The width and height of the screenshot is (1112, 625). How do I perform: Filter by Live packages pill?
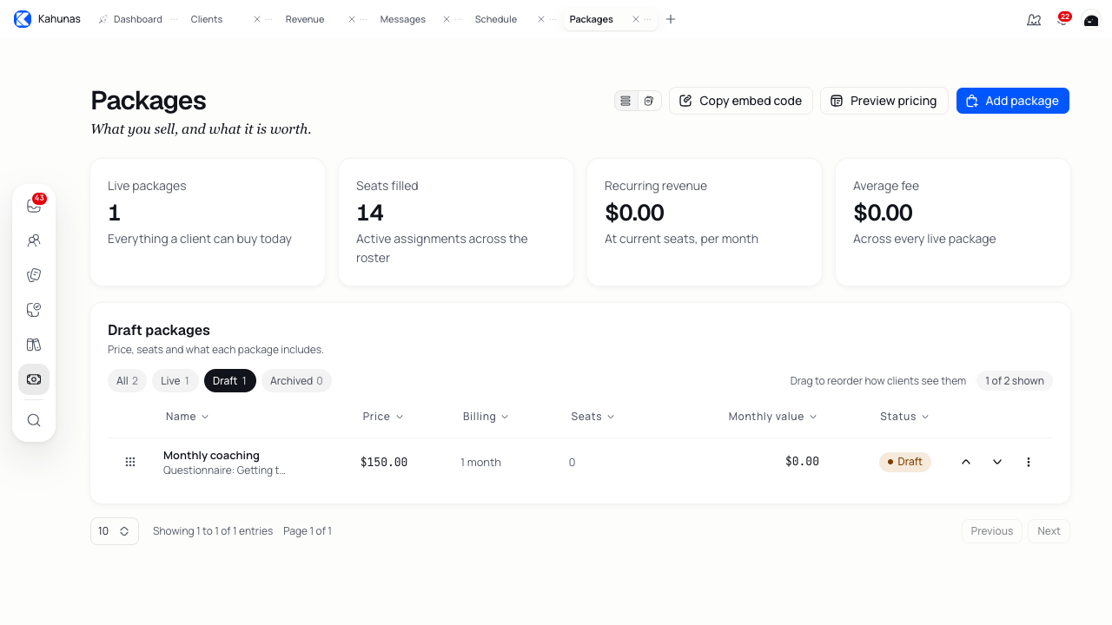pos(175,381)
